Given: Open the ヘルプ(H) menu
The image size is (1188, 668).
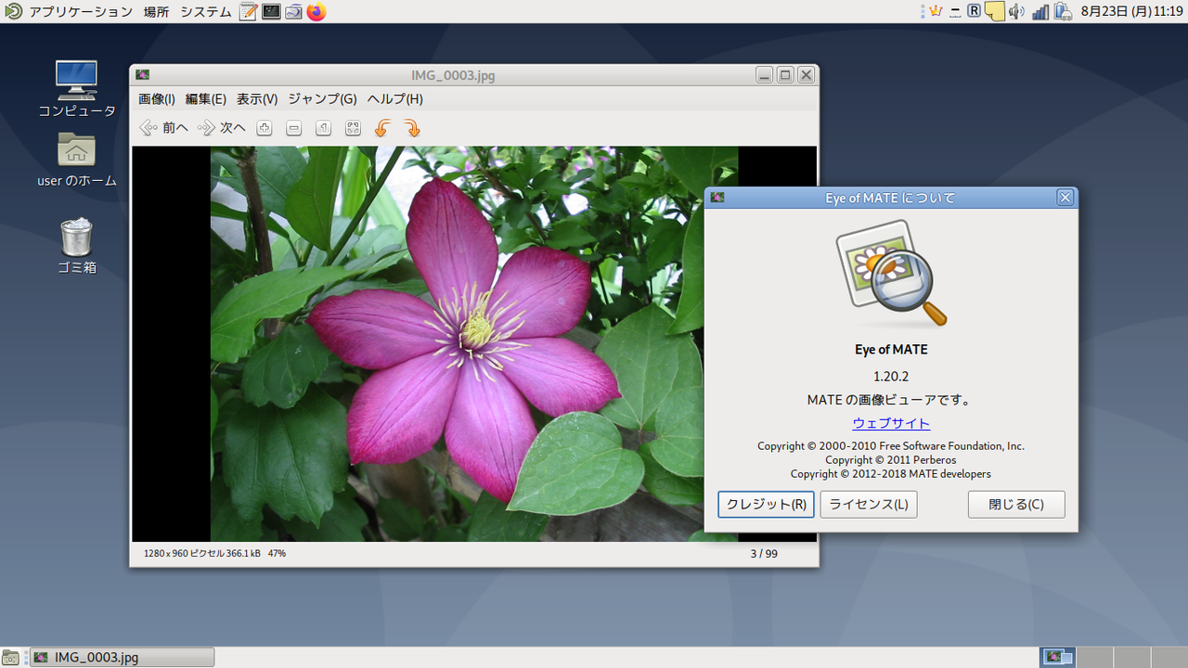Looking at the screenshot, I should 394,99.
